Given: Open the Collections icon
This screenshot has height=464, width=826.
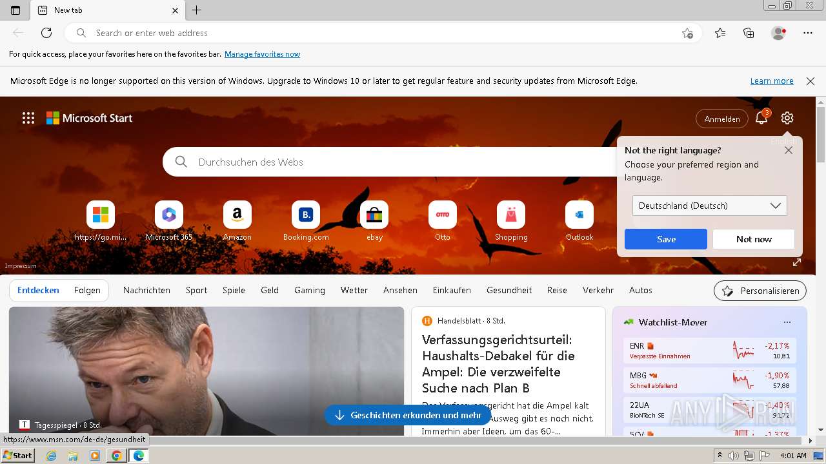Looking at the screenshot, I should [749, 33].
